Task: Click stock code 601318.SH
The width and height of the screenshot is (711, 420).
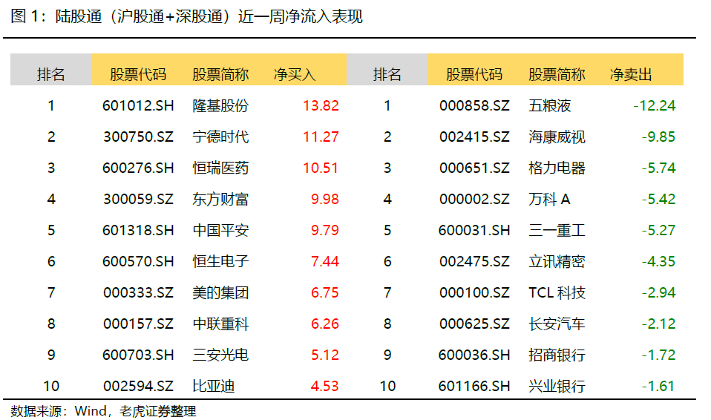Action: coord(138,231)
